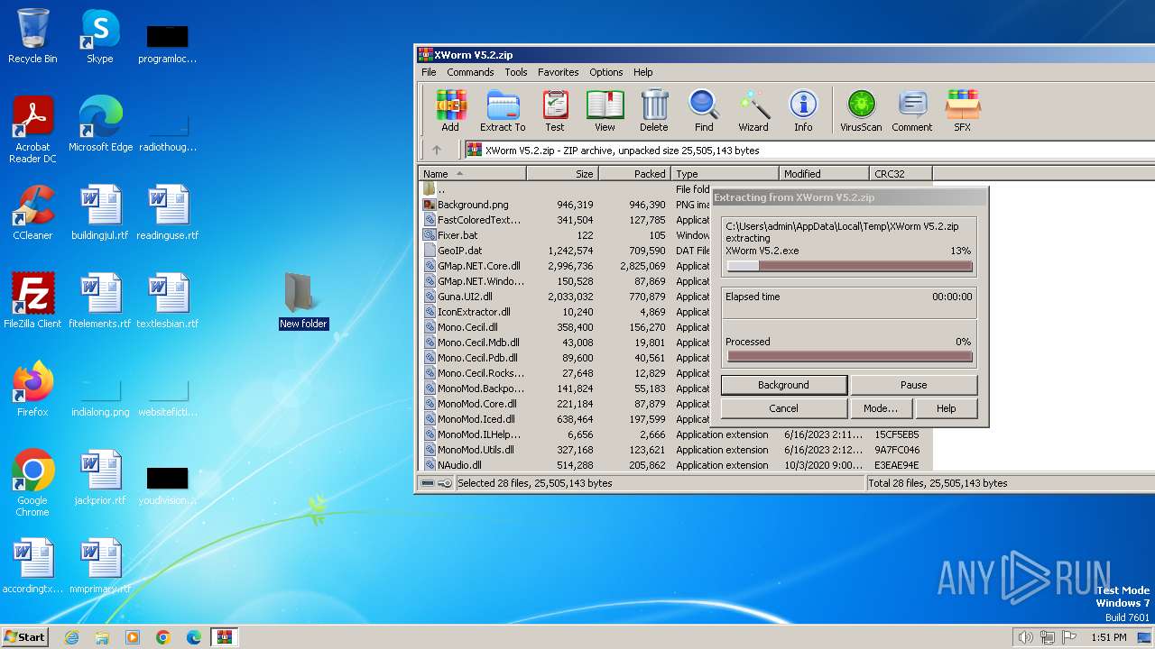Open the Chrome icon in the taskbar
The height and width of the screenshot is (649, 1155).
[x=163, y=637]
